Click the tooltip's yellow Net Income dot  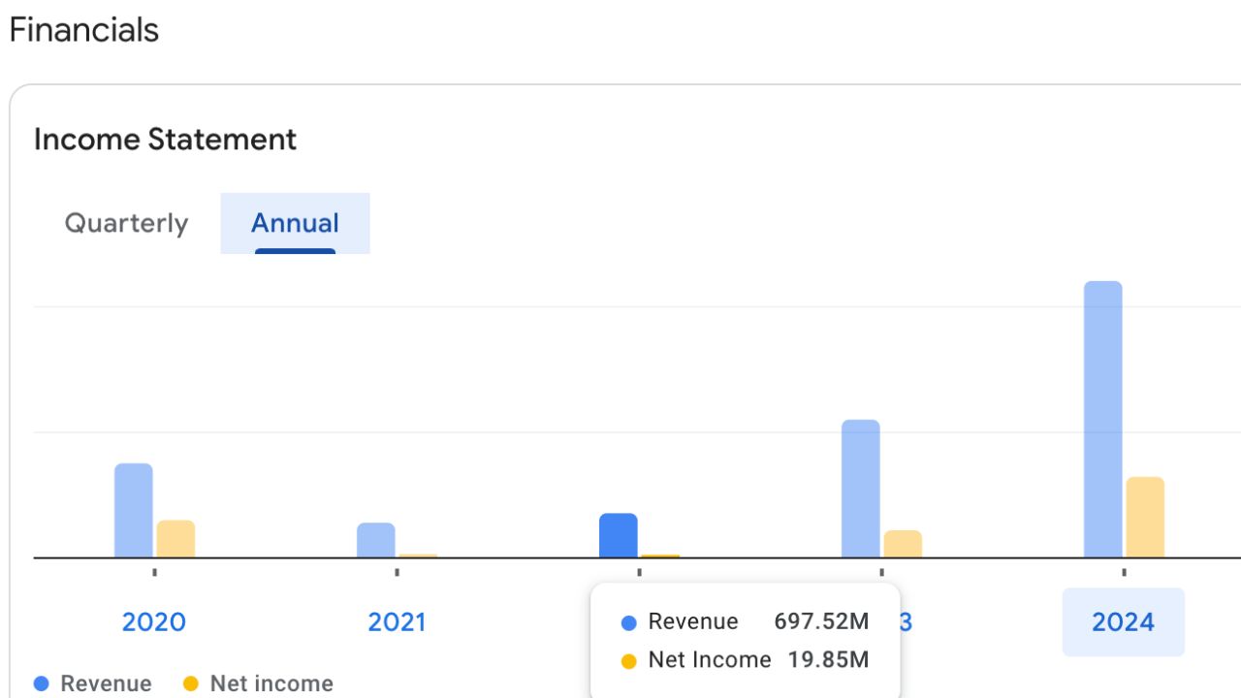[628, 662]
